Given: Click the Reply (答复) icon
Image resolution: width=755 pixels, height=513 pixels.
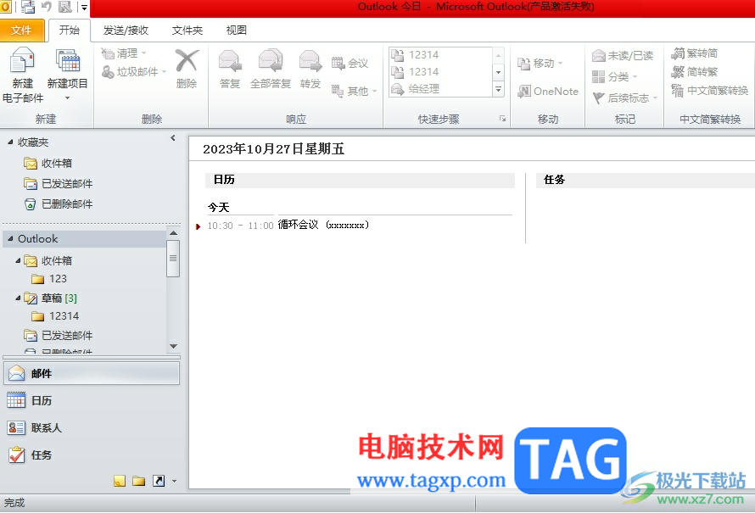Looking at the screenshot, I should (230, 61).
